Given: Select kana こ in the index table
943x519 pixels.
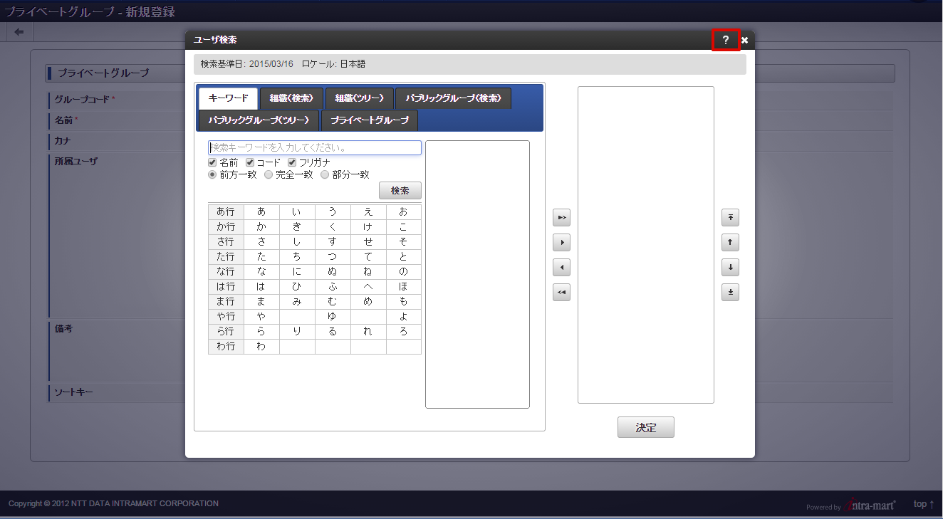Looking at the screenshot, I should (x=404, y=227).
